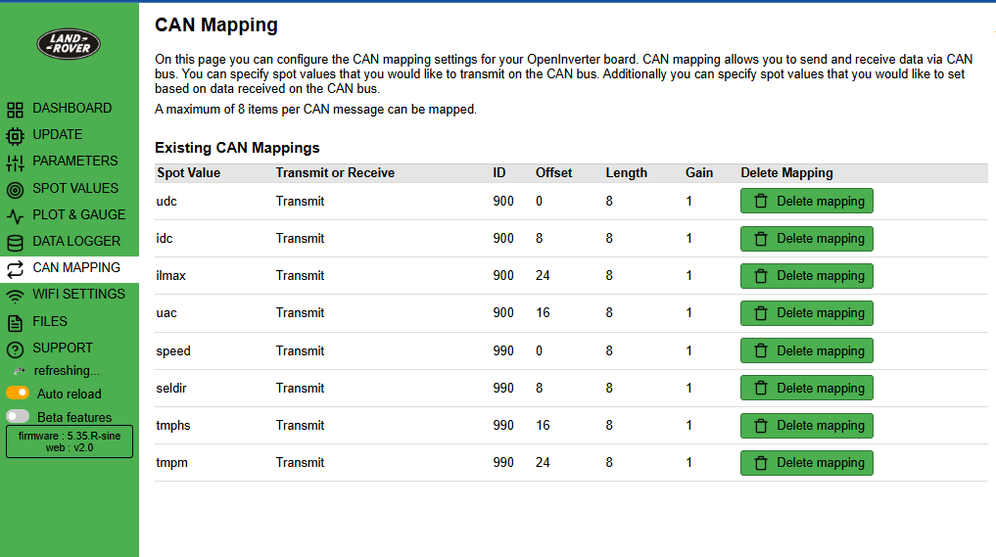Click the Land Rover logo
The width and height of the screenshot is (996, 557).
pyautogui.click(x=69, y=44)
